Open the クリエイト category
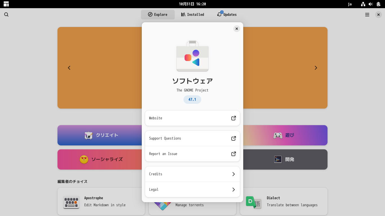 pos(100,135)
